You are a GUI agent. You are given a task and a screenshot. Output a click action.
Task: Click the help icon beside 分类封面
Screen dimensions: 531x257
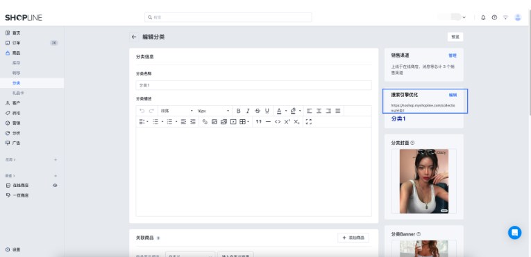pyautogui.click(x=412, y=143)
